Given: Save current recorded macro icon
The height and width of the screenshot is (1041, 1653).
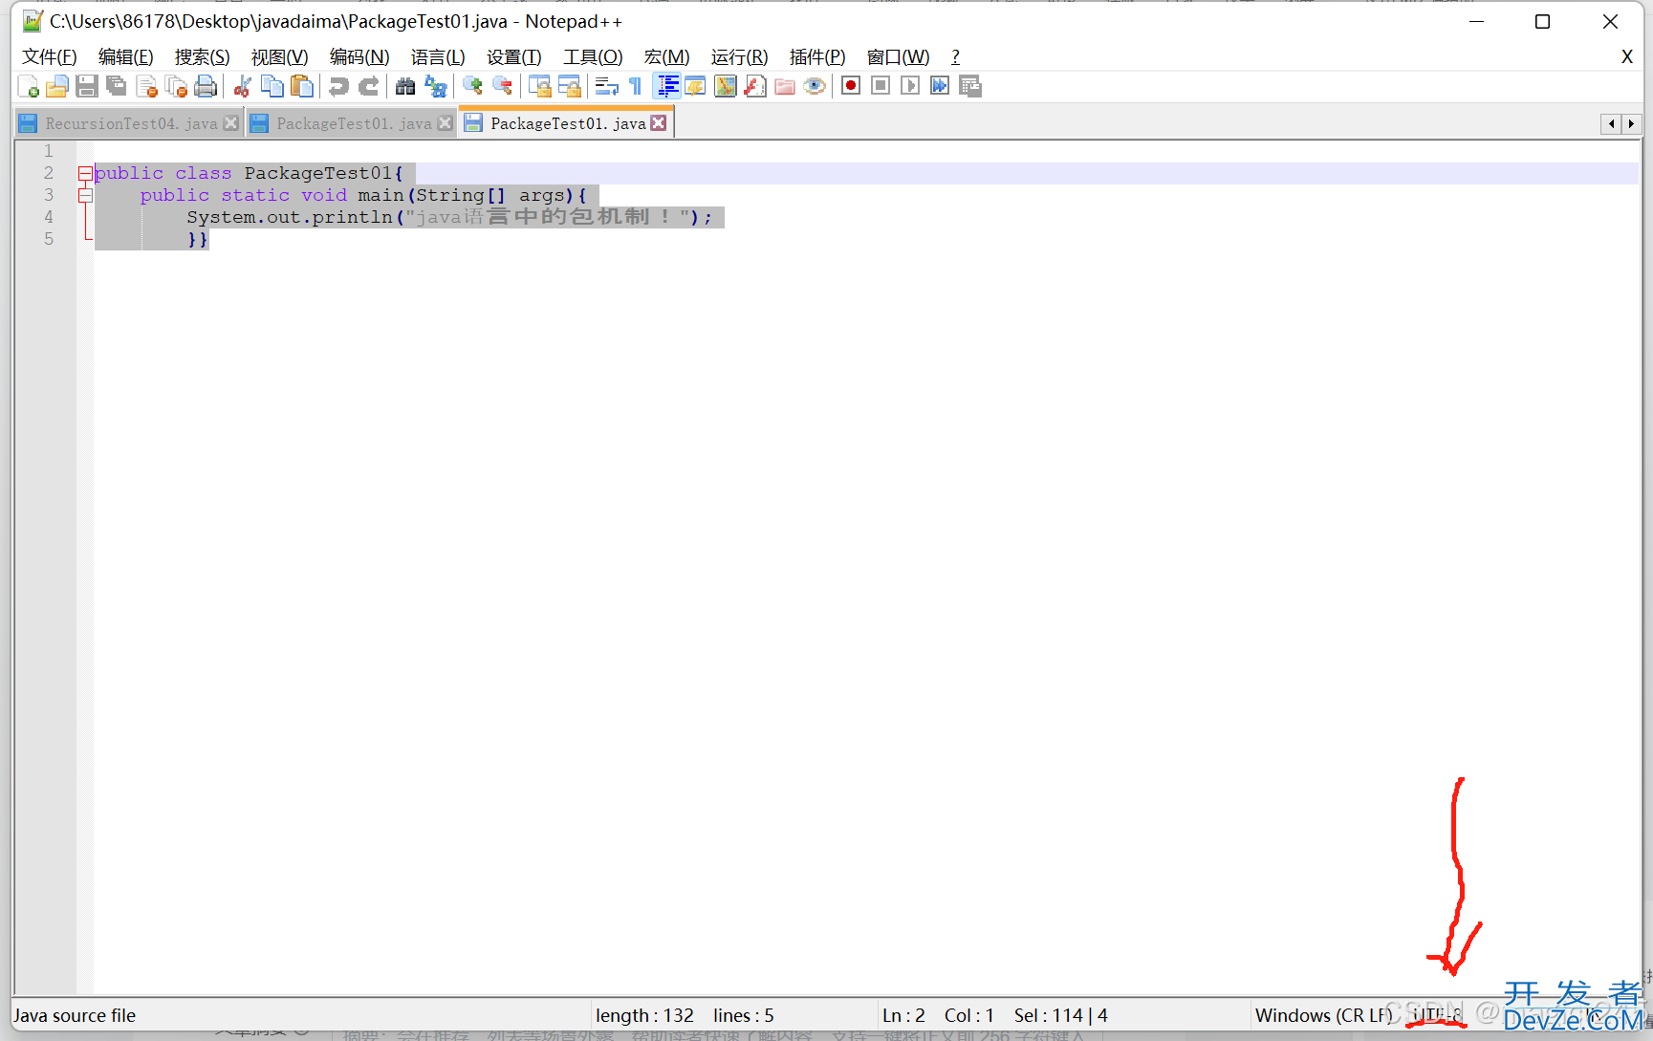Looking at the screenshot, I should [x=969, y=86].
